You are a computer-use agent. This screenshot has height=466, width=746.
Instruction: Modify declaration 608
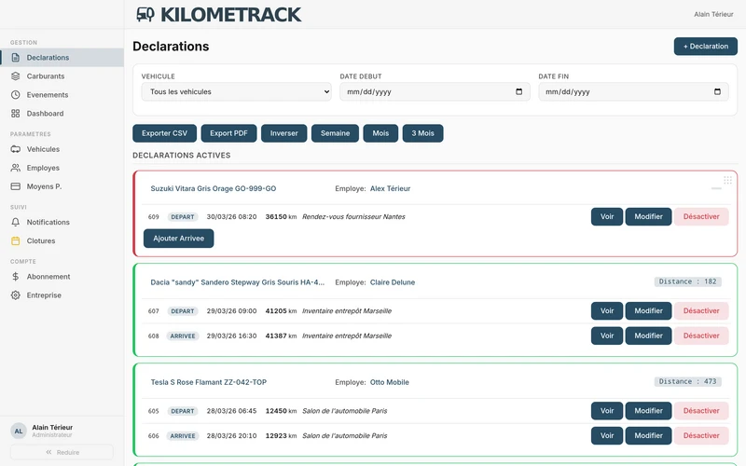(x=648, y=336)
